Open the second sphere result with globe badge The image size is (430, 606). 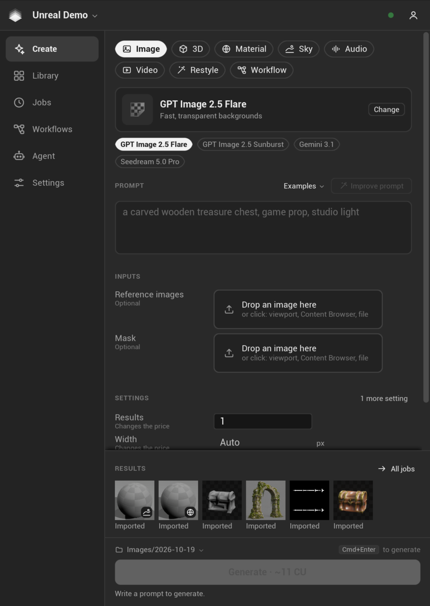pos(178,500)
